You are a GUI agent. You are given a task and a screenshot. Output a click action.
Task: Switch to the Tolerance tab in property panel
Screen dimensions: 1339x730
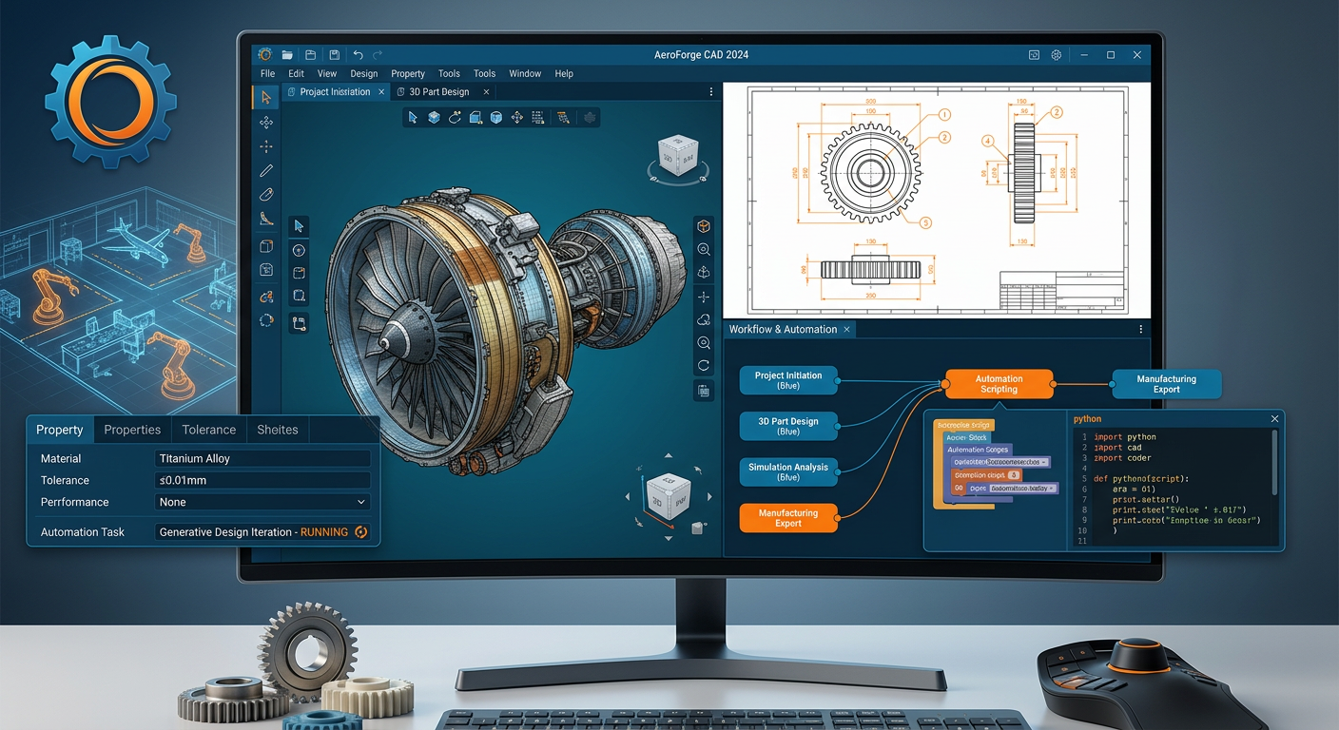(x=208, y=430)
